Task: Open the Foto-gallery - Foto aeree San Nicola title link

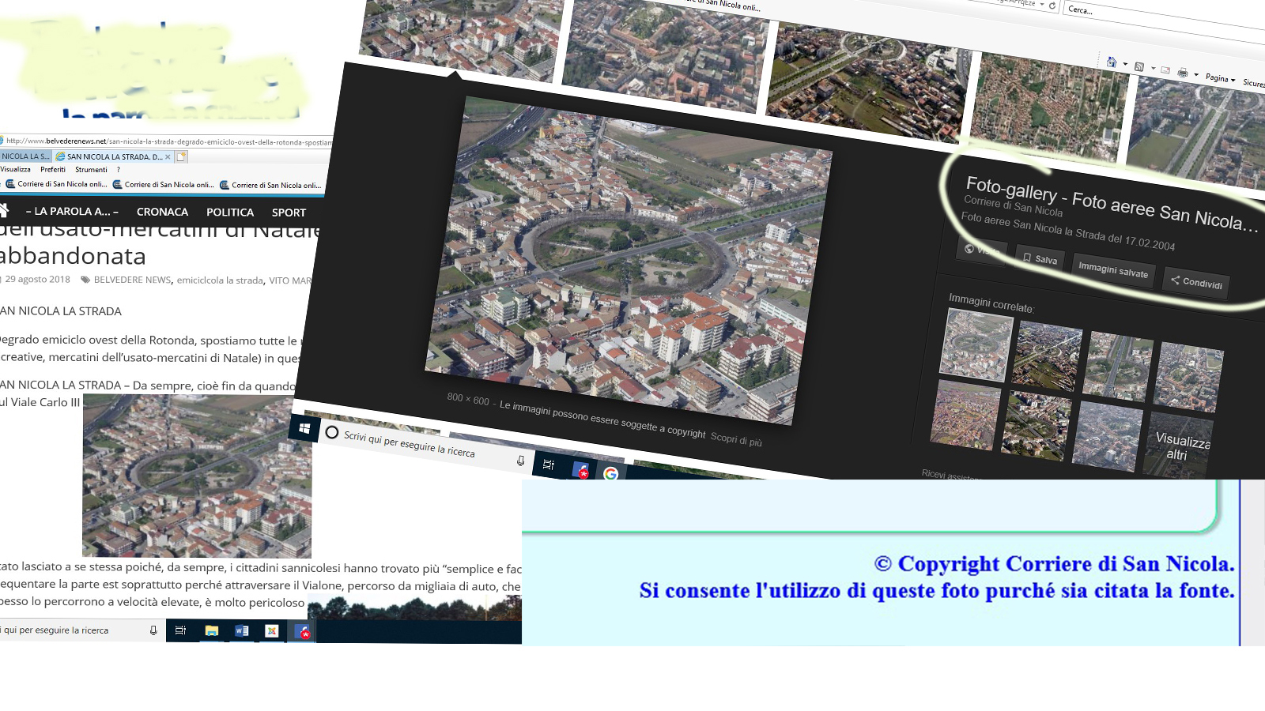Action: click(x=1111, y=203)
